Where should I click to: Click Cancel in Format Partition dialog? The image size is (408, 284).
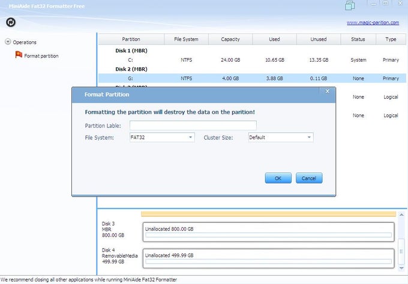pyautogui.click(x=309, y=178)
